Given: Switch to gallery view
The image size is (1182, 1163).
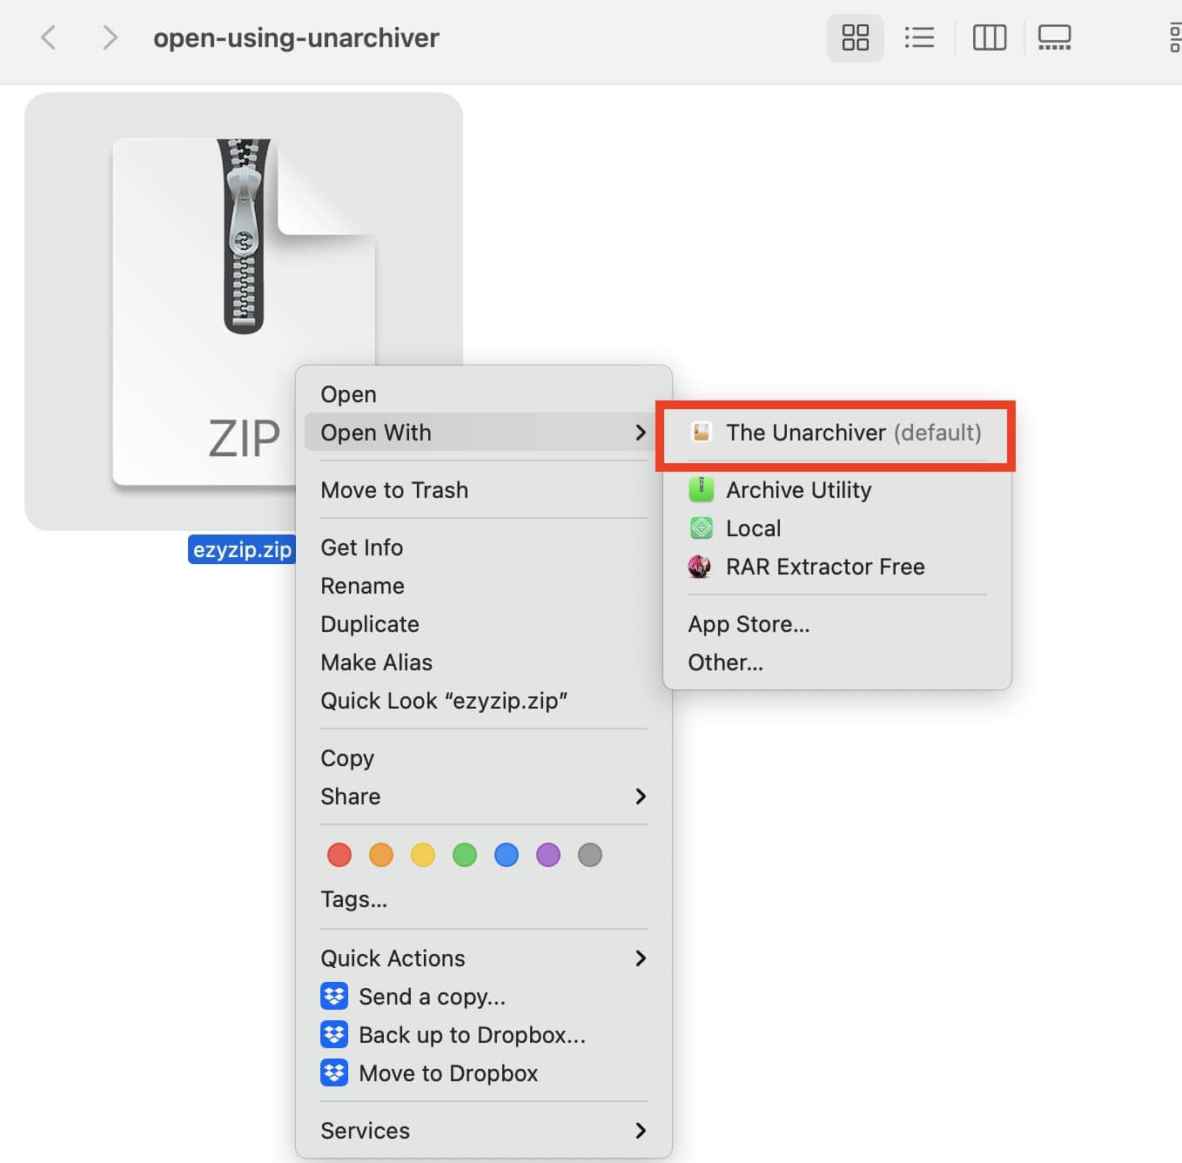Looking at the screenshot, I should point(1054,37).
